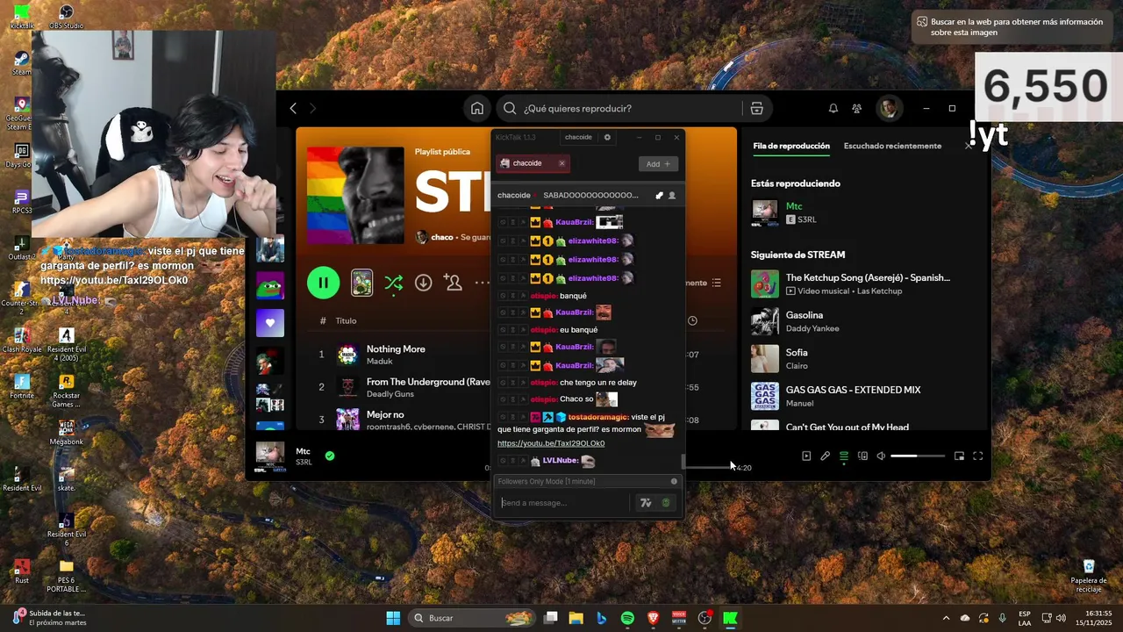This screenshot has height=632, width=1123.
Task: Click the taskbar 'Buscar' search box
Action: pyautogui.click(x=473, y=618)
